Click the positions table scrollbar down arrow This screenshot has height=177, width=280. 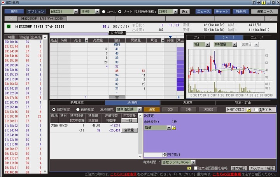coord(140,156)
